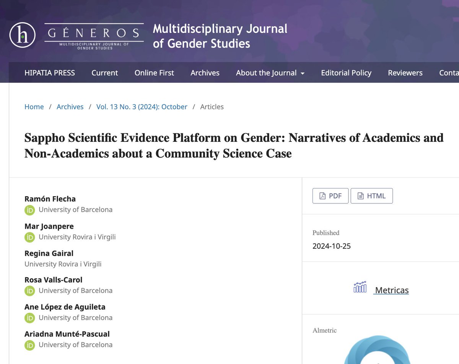The image size is (459, 364).
Task: Open Ane López de Aguileta's ORCID icon
Action: point(29,318)
